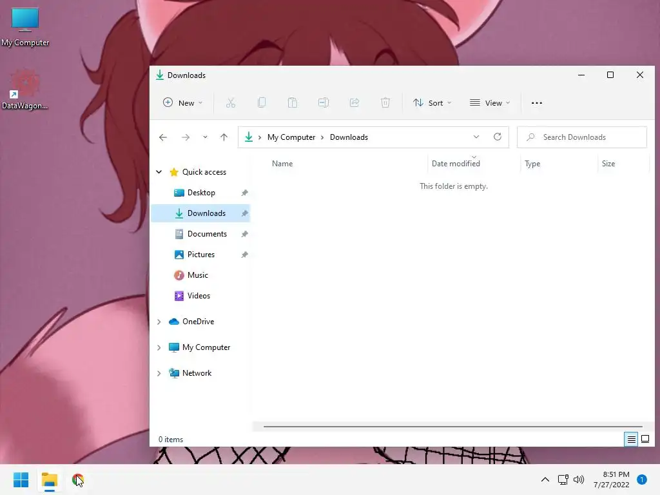The width and height of the screenshot is (660, 495).
Task: Sort by Date modified column header
Action: coord(456,164)
